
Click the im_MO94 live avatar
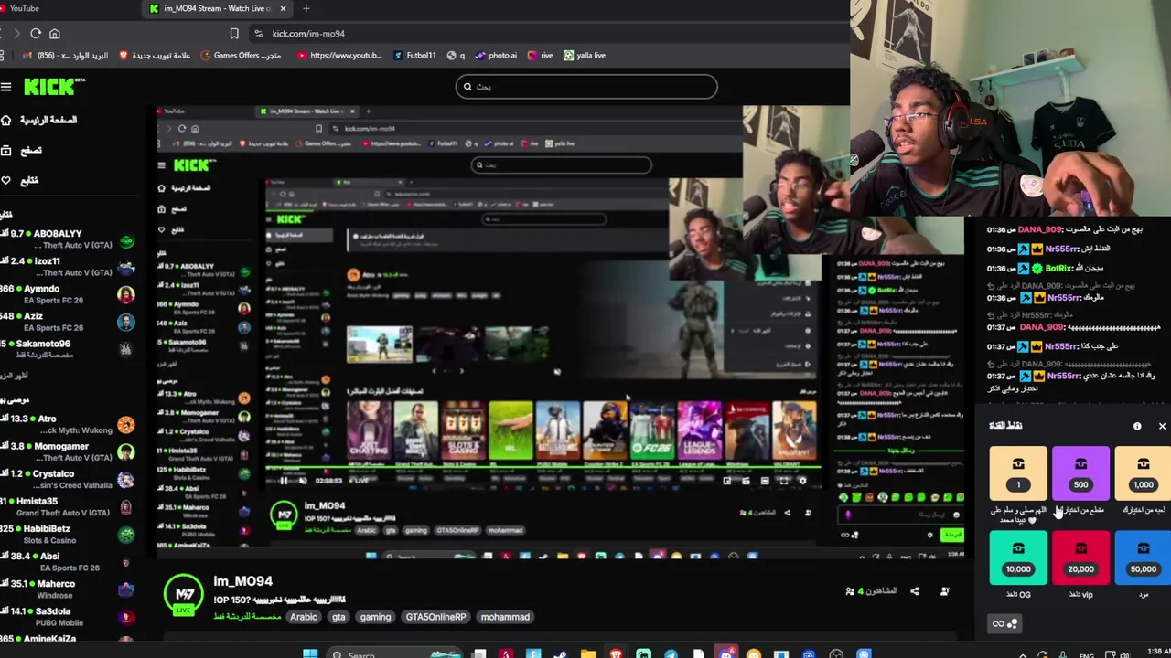pyautogui.click(x=184, y=594)
